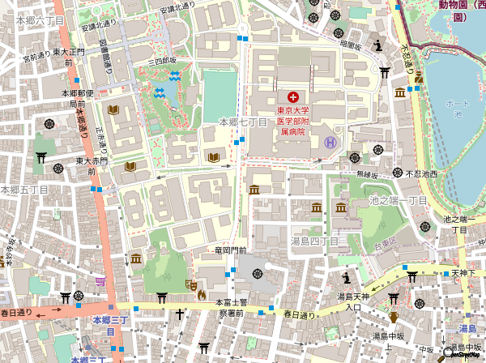
Task: Select the bar glass icon near 湯島中坂
Action: click(394, 318)
